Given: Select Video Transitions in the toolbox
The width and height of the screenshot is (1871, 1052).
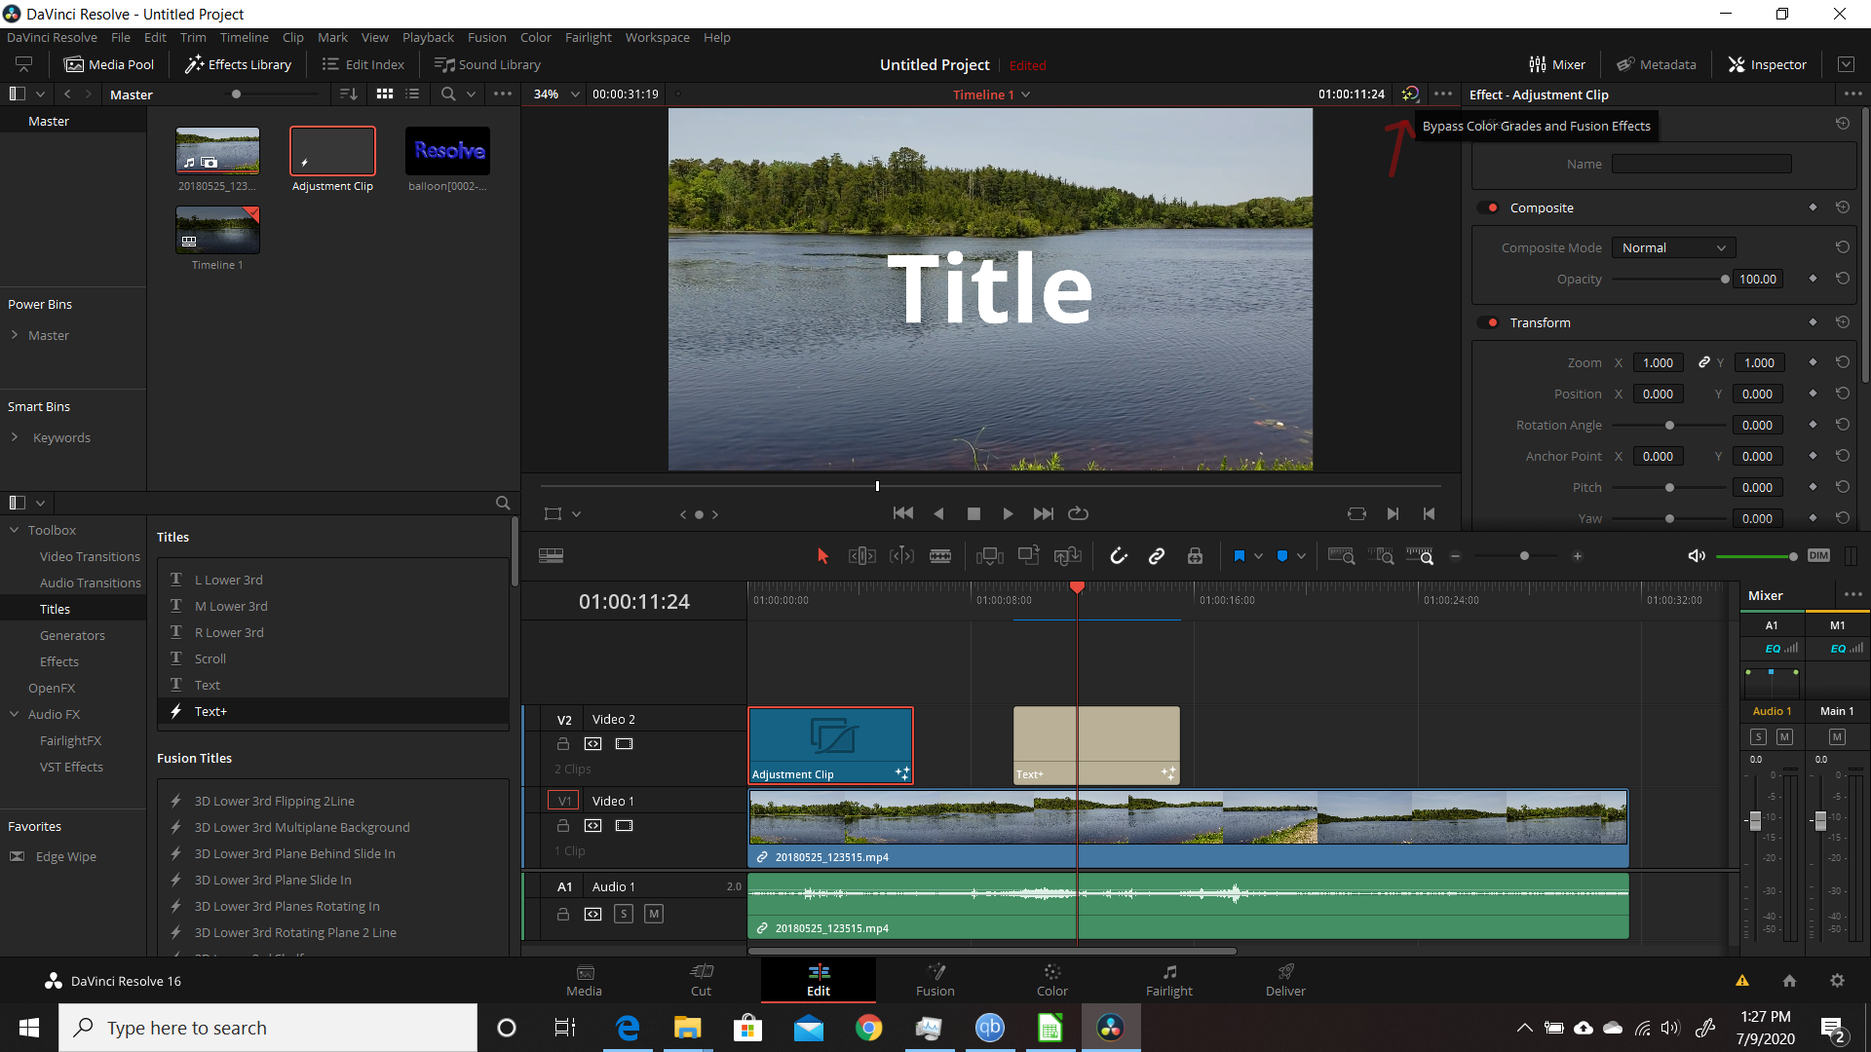Looking at the screenshot, I should tap(90, 556).
